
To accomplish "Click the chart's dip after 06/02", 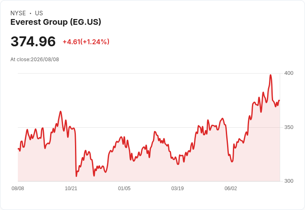I will [232, 161].
